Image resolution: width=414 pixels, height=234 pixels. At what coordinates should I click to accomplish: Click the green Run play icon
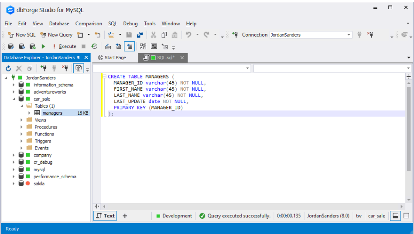[43, 47]
